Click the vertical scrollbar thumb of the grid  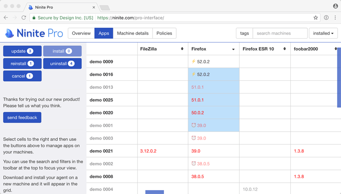click(x=339, y=77)
